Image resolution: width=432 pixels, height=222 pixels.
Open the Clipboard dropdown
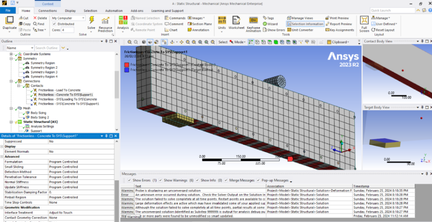coord(338,42)
